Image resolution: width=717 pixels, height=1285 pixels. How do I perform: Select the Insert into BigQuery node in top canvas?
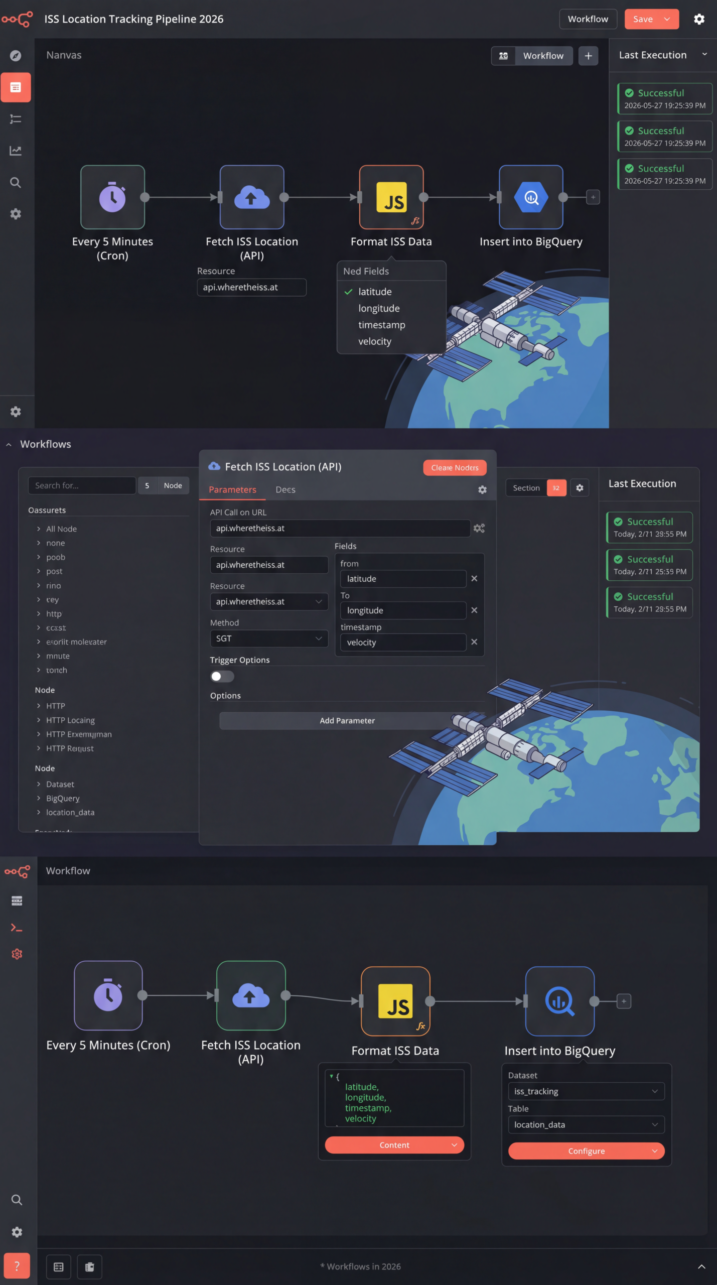click(x=531, y=197)
